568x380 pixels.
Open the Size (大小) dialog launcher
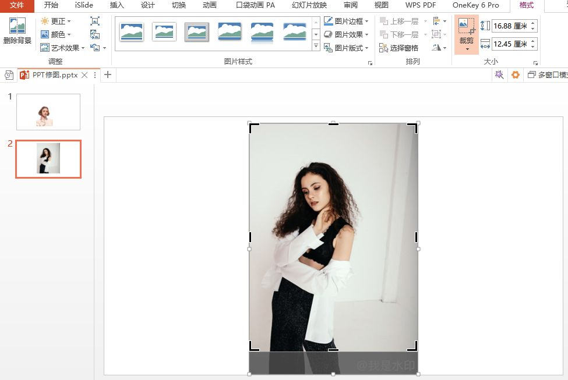tap(535, 63)
